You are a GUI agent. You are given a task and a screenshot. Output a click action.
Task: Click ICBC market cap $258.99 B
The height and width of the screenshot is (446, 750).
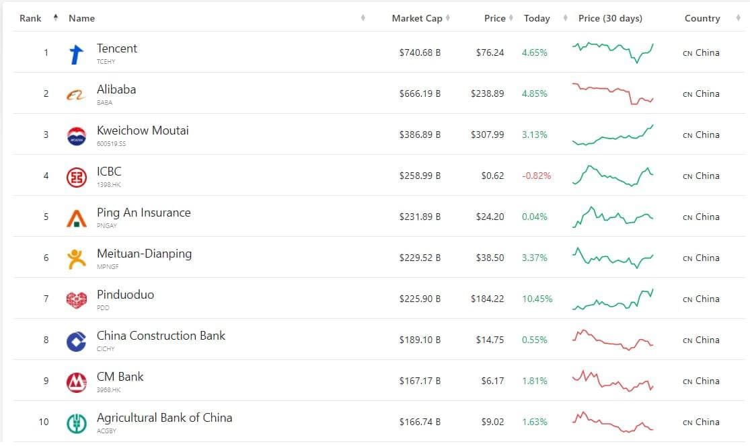click(420, 176)
